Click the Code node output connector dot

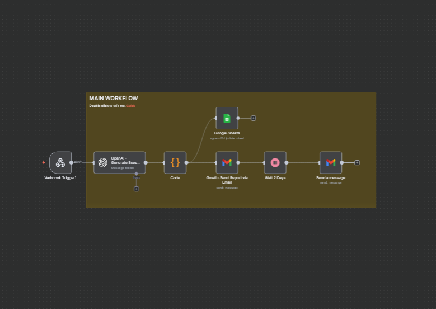pos(186,162)
